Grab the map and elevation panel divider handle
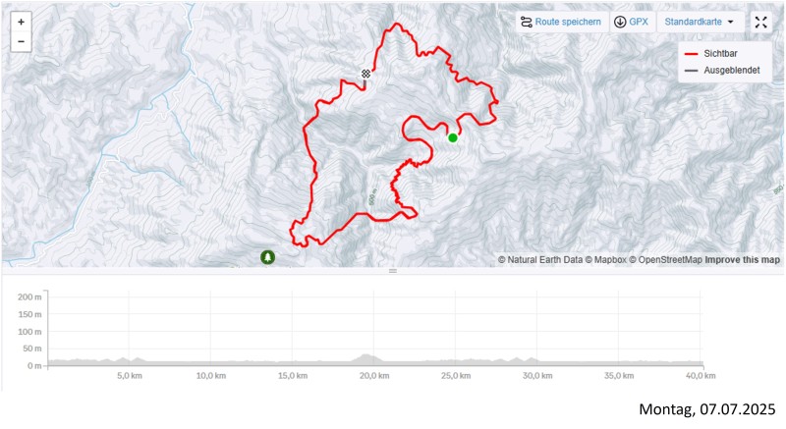Screen dimensions: 786x429 pyautogui.click(x=393, y=271)
